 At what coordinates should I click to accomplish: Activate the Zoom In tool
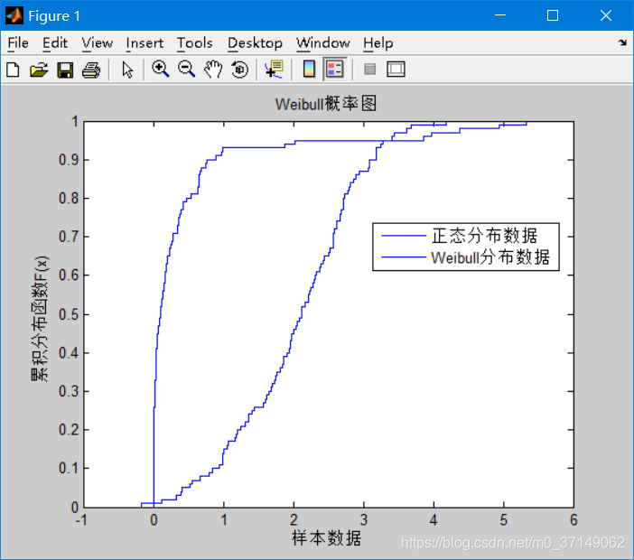click(x=160, y=70)
